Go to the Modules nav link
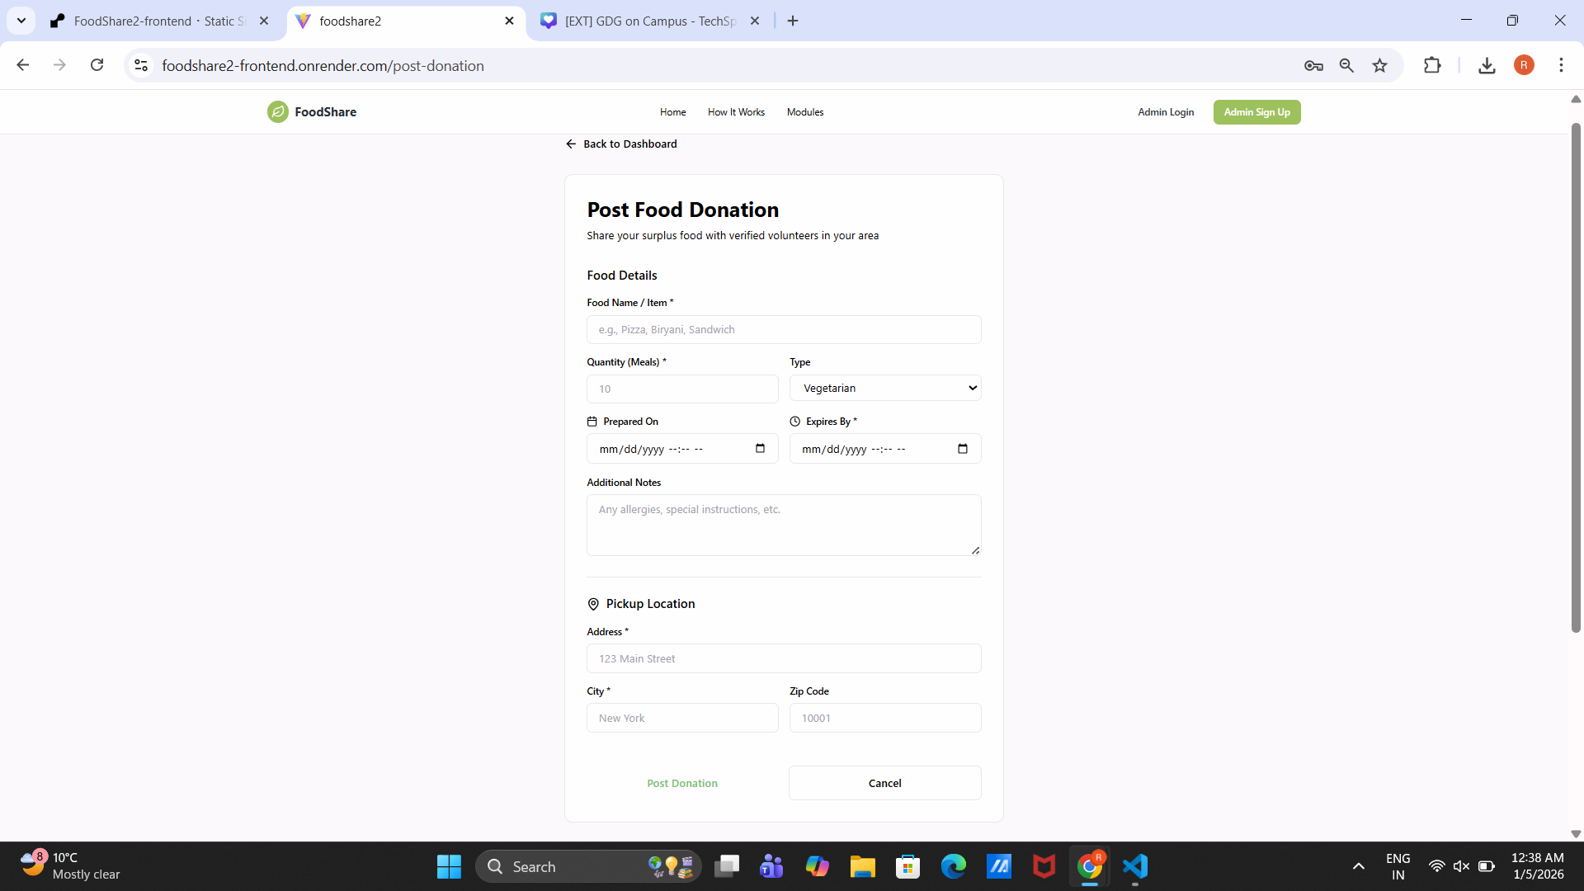Viewport: 1584px width, 891px height. (x=804, y=112)
